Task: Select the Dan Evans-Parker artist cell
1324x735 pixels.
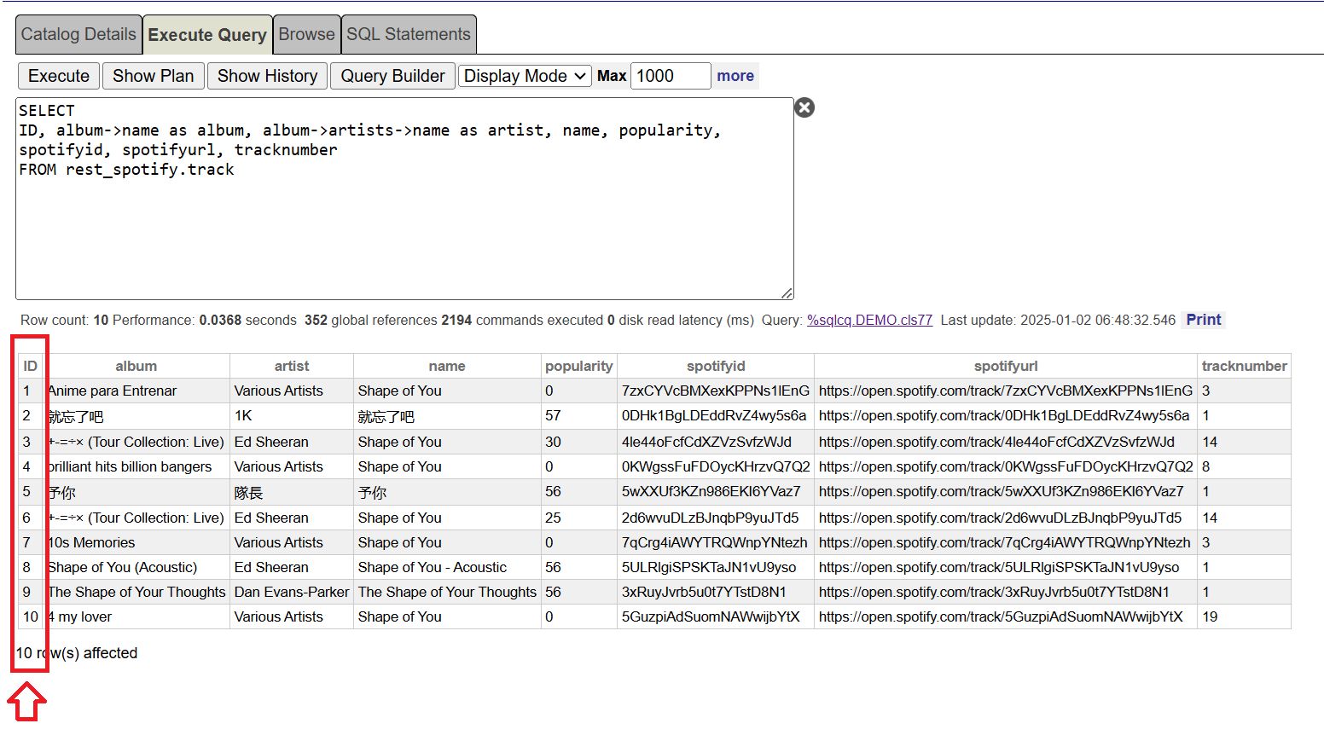Action: click(x=292, y=592)
